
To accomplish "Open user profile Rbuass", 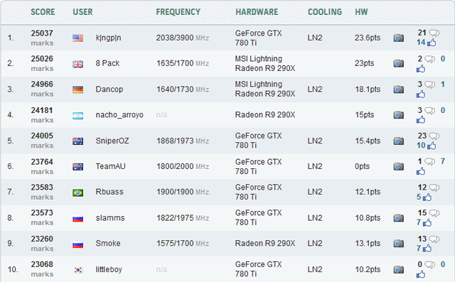I will (109, 192).
